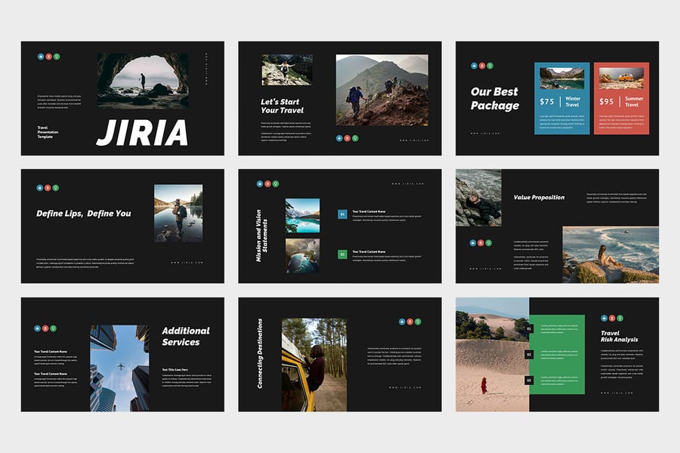Click the blue circle icon on Value Proposition slide
The image size is (680, 453).
click(x=472, y=244)
